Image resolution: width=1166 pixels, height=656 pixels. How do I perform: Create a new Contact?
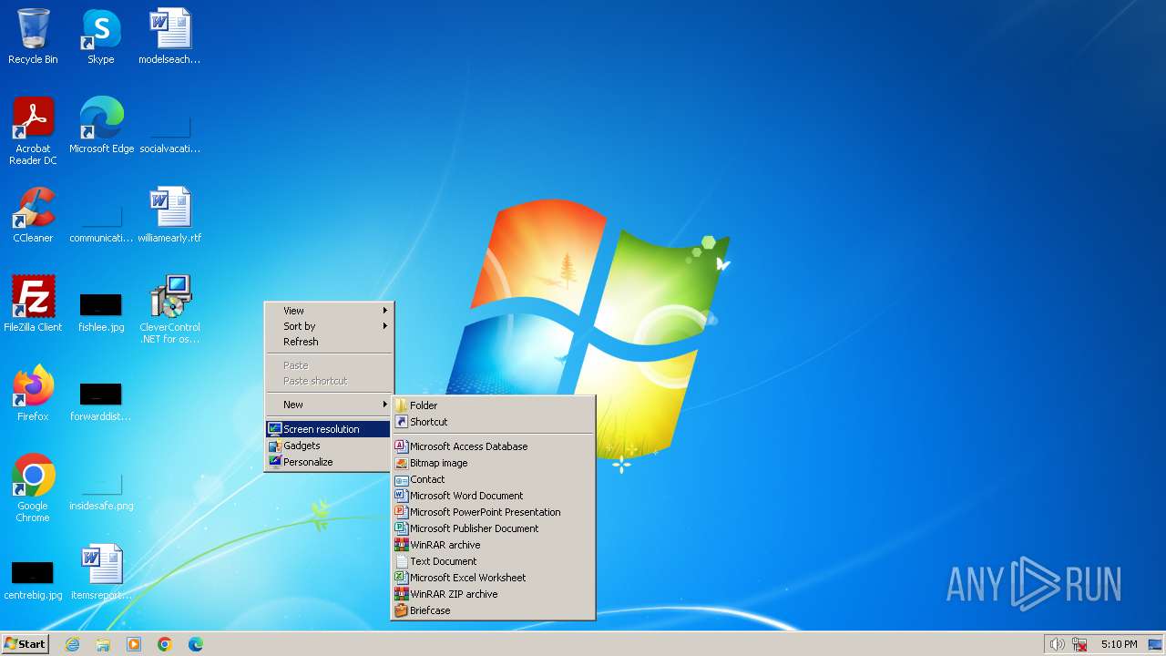493,479
